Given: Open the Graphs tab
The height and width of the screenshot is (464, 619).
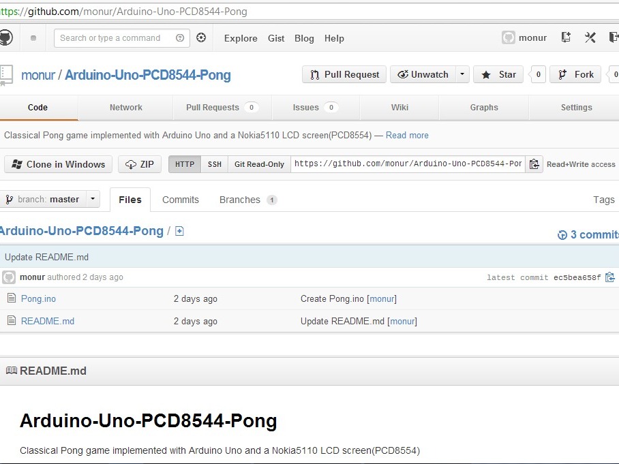Looking at the screenshot, I should [x=484, y=108].
